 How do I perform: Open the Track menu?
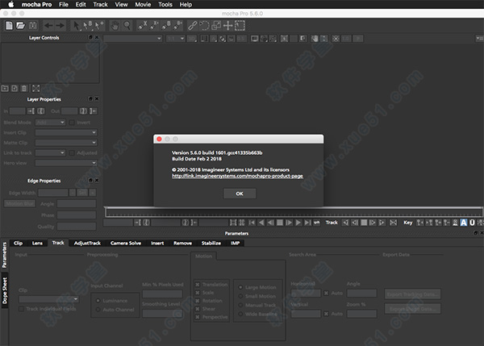pos(100,5)
